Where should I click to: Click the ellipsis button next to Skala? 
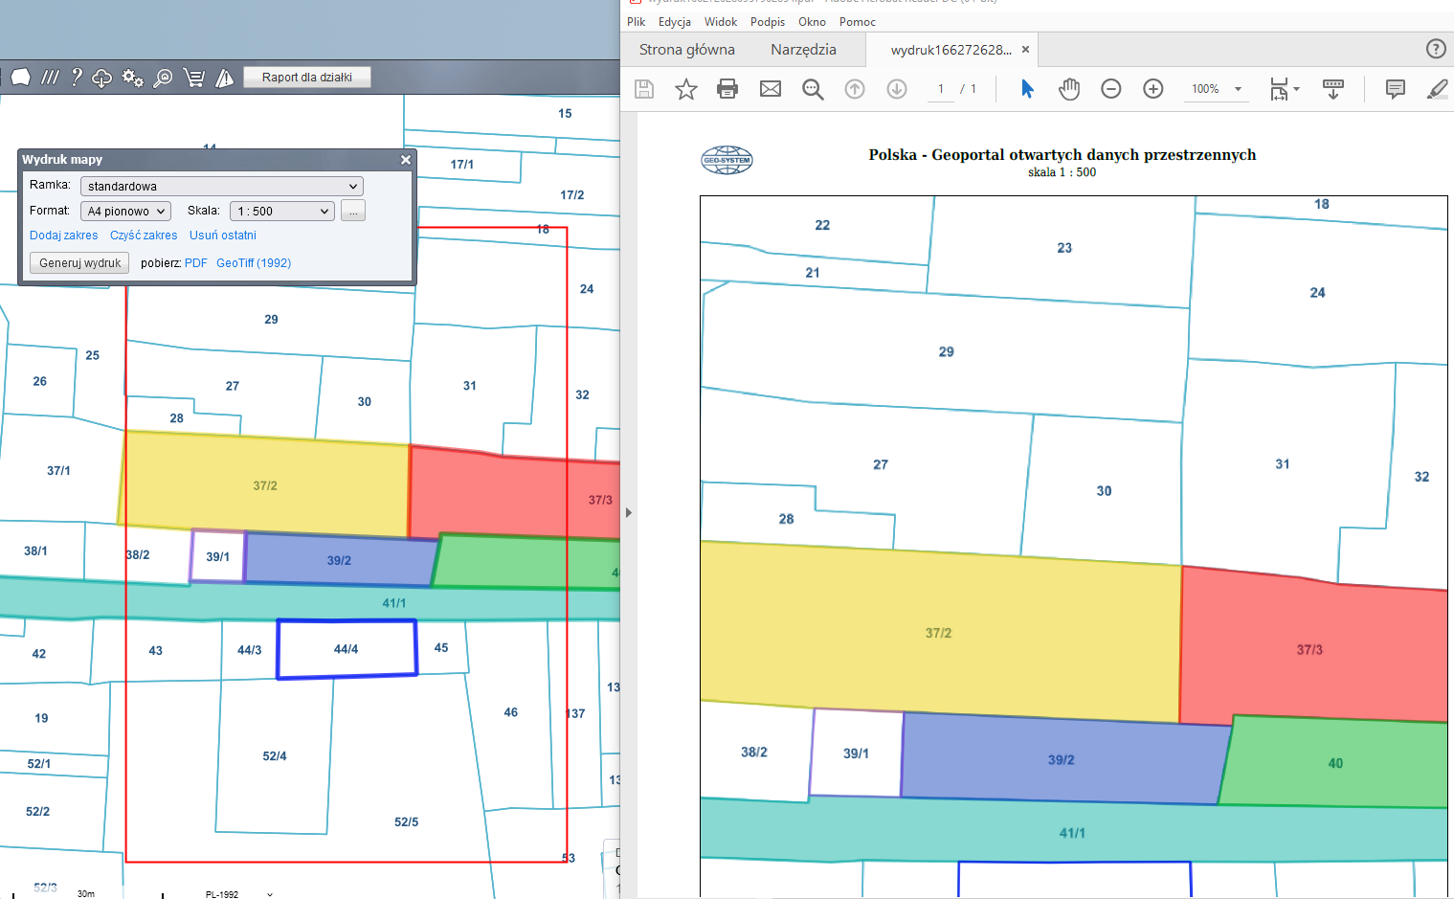353,211
